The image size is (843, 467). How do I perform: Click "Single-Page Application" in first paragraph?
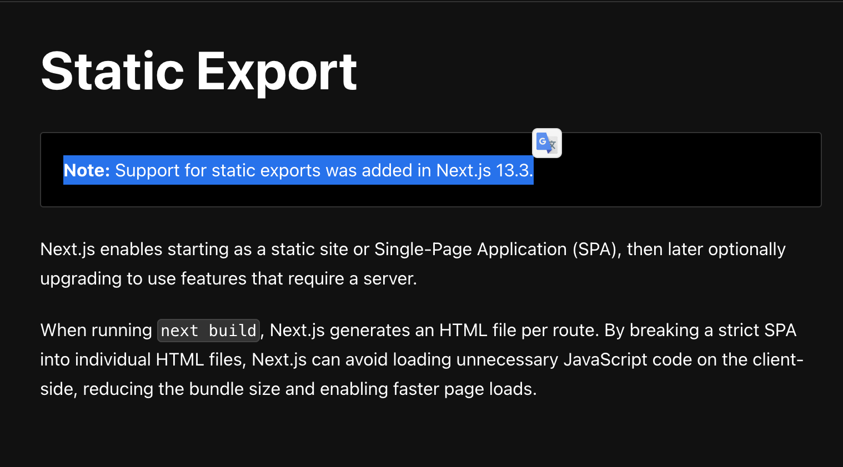(470, 250)
